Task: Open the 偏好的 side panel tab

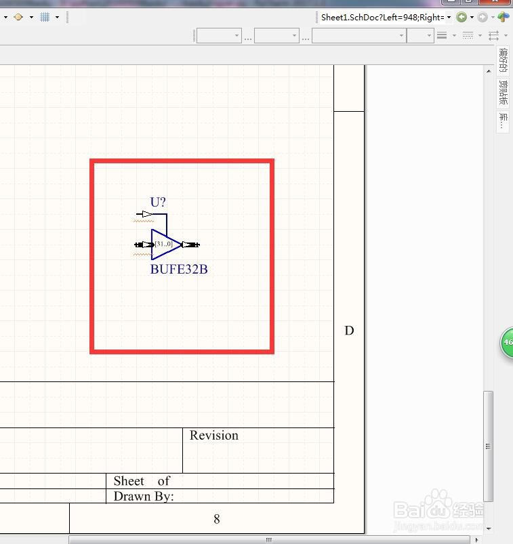Action: point(503,60)
